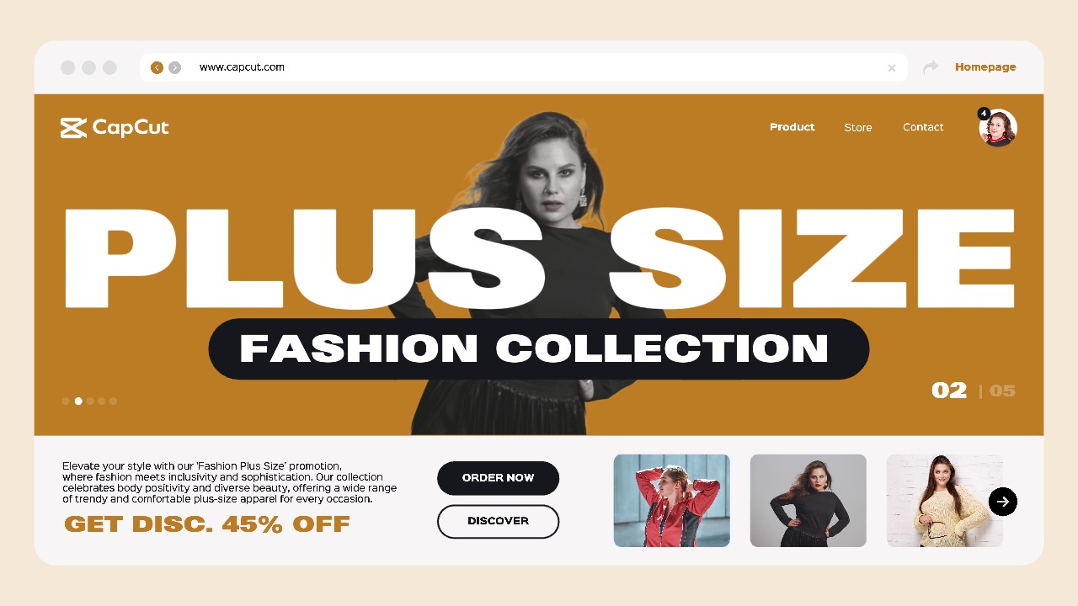Open the Product menu item

[x=792, y=127]
